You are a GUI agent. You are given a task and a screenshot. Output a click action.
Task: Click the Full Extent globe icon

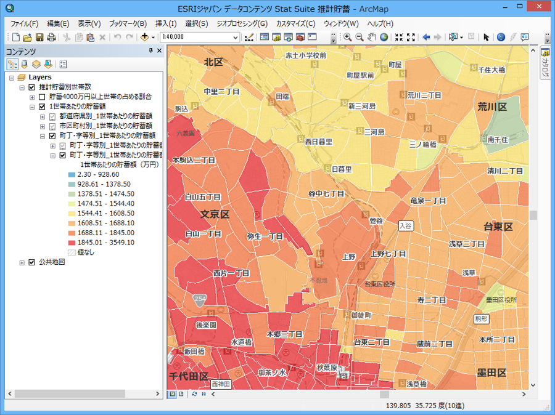tap(384, 37)
